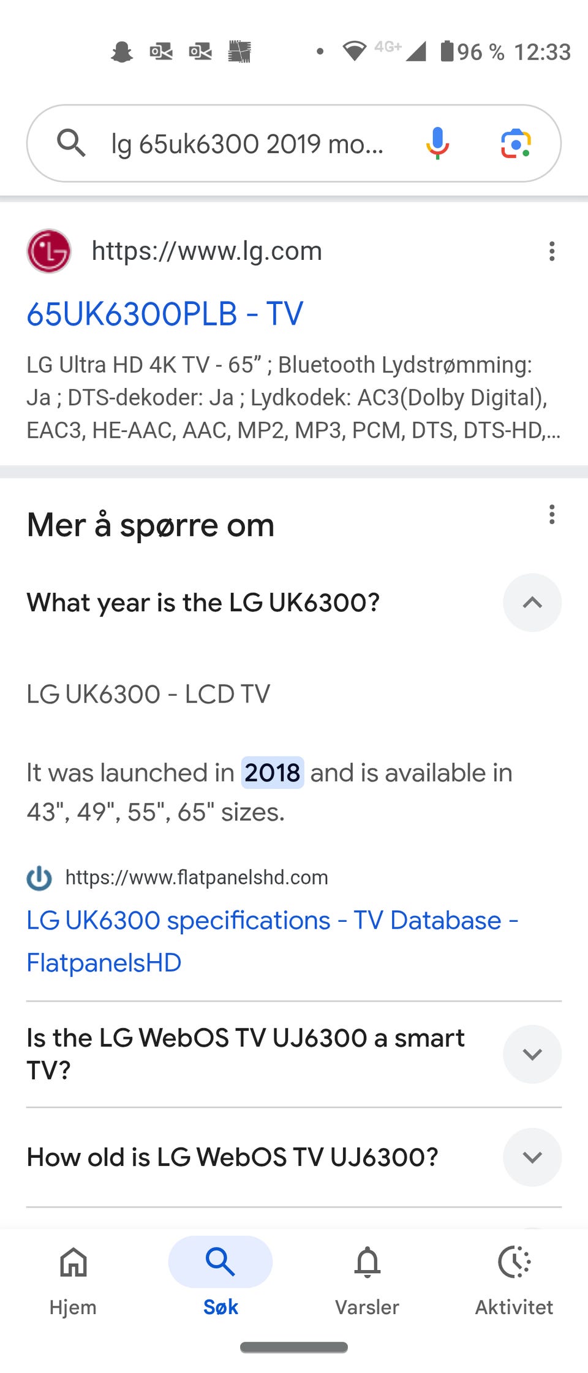Open options menu for lg.com result
This screenshot has height=1373, width=588.
pos(552,251)
